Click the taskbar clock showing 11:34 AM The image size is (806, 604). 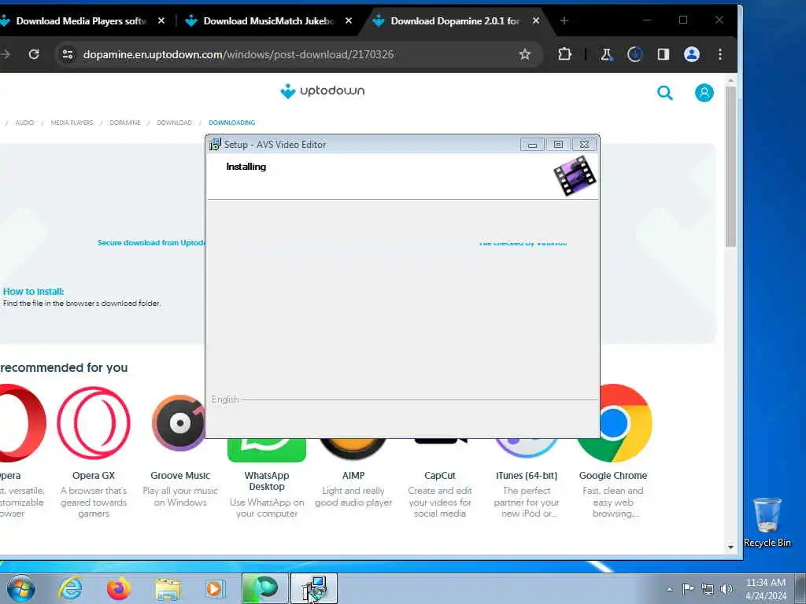point(765,588)
